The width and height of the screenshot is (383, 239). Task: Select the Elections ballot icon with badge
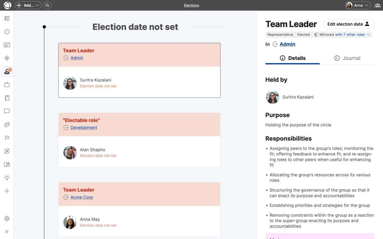7,71
